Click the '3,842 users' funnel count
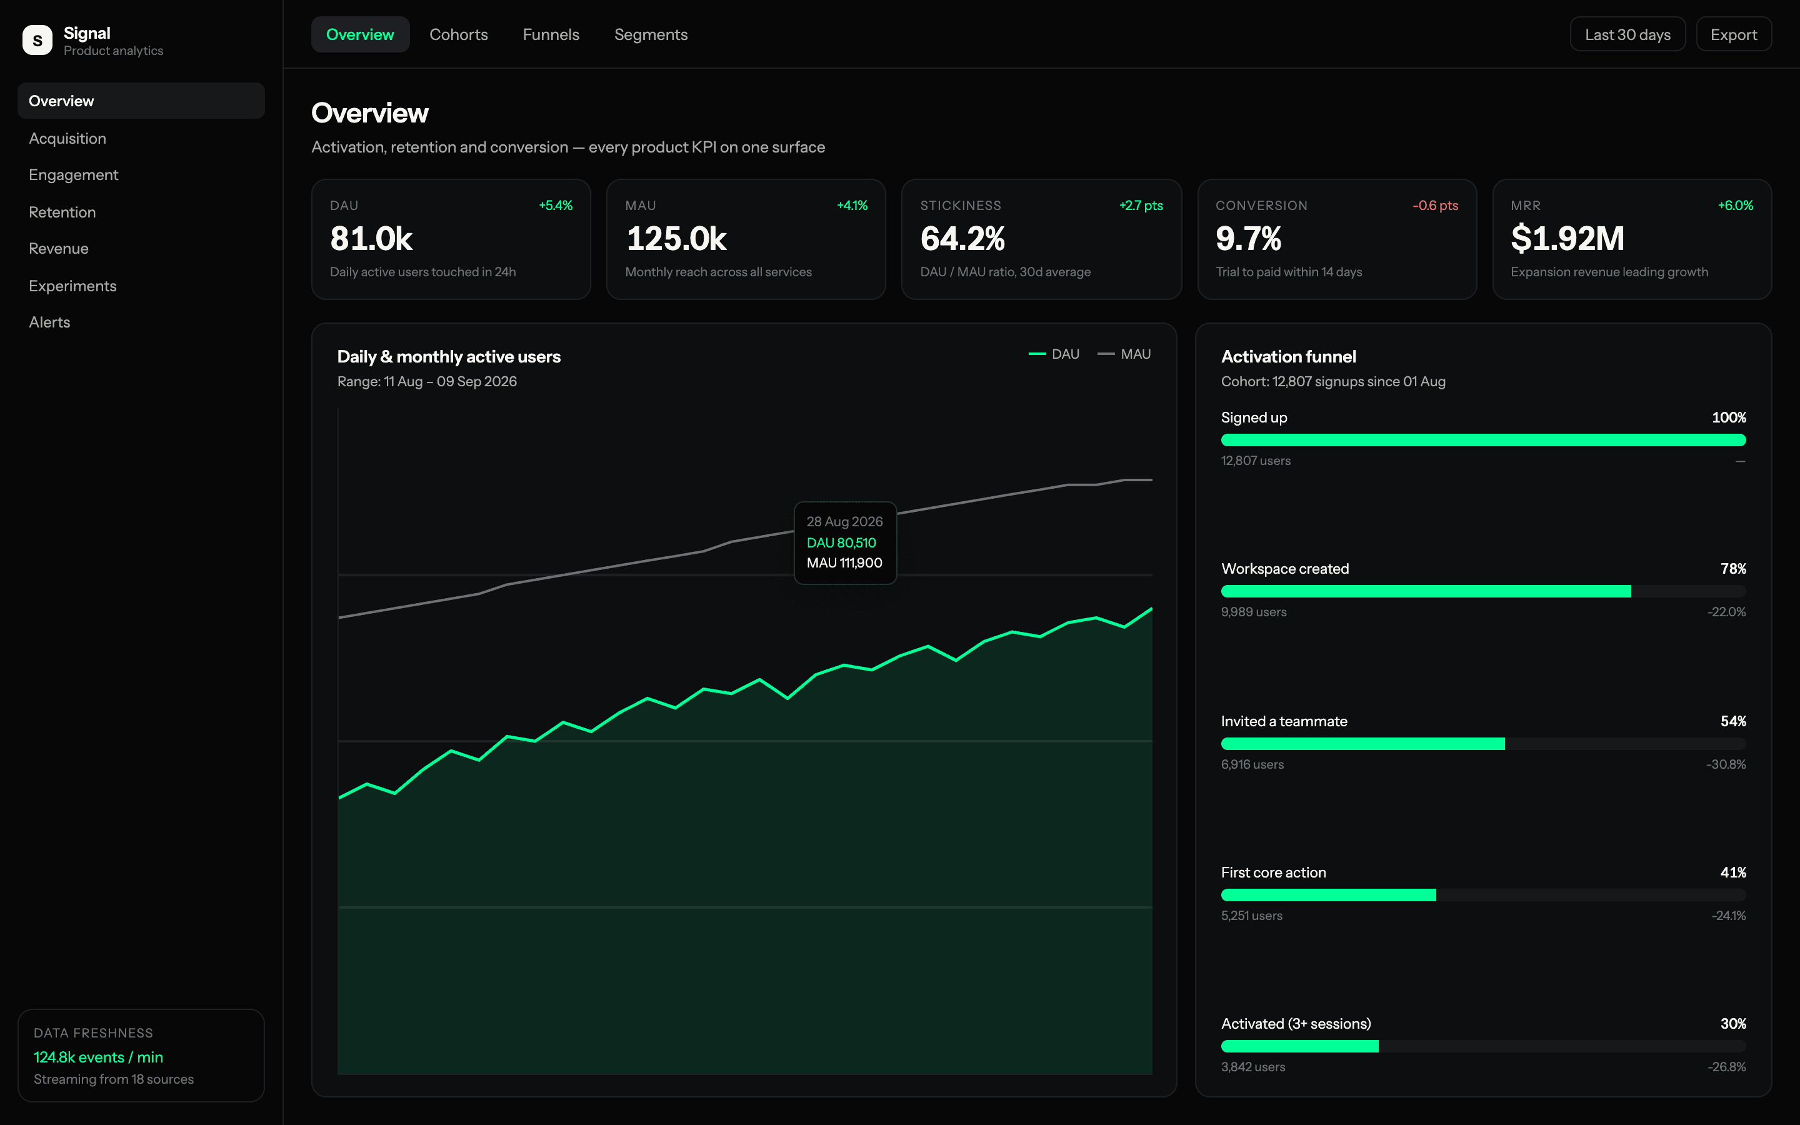Viewport: 1800px width, 1125px height. (1253, 1067)
